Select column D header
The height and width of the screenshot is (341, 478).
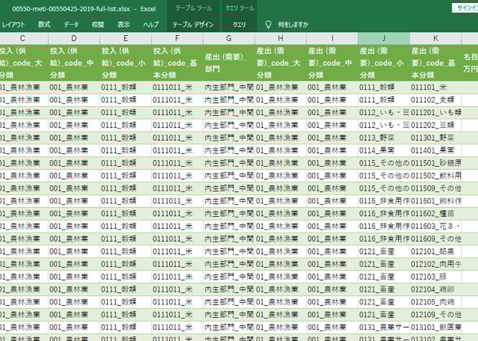74,38
